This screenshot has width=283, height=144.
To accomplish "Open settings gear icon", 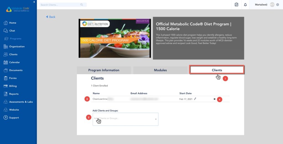I will 277,5.
